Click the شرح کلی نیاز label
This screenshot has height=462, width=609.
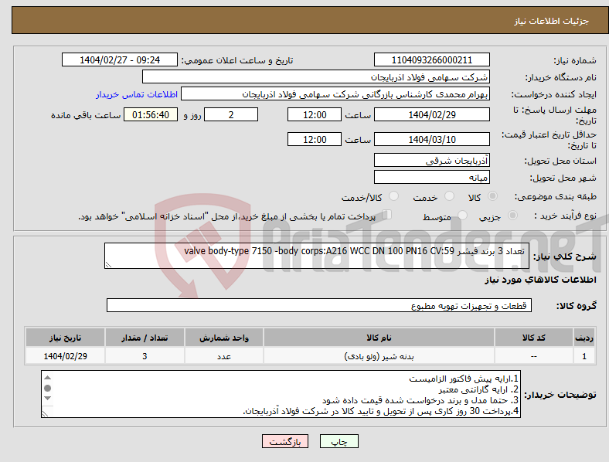click(564, 256)
